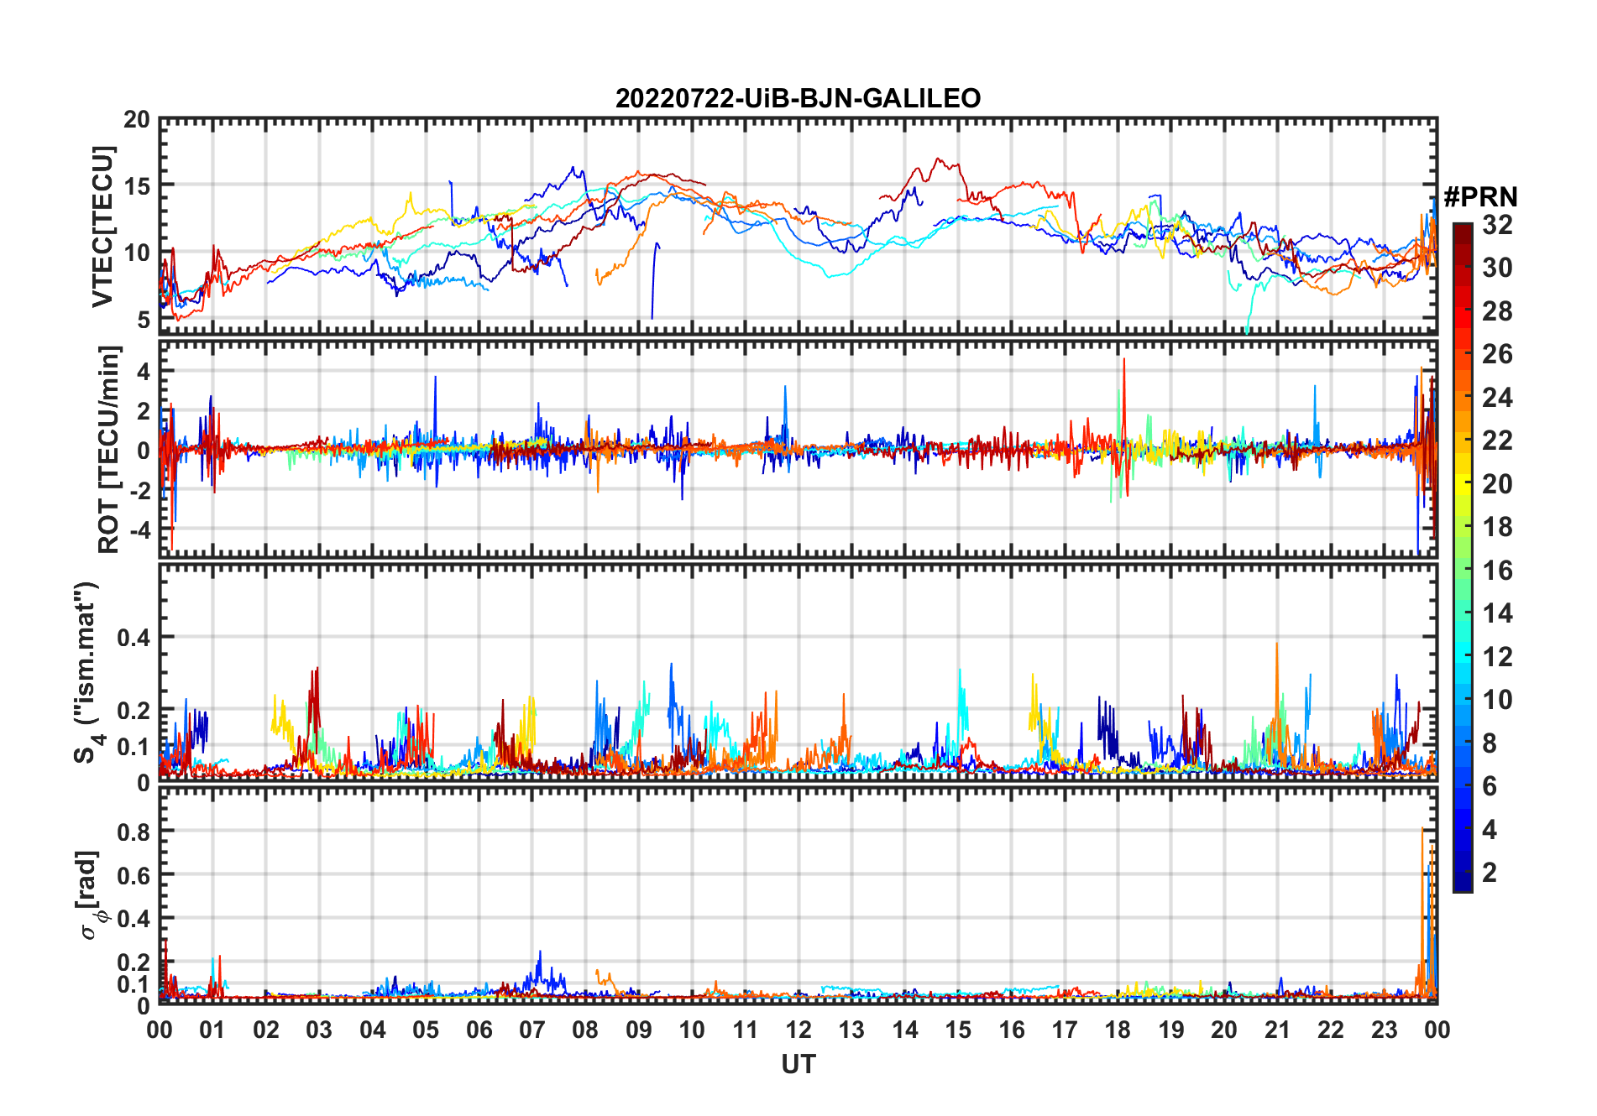Select colorbar tick label 28

[x=1497, y=311]
